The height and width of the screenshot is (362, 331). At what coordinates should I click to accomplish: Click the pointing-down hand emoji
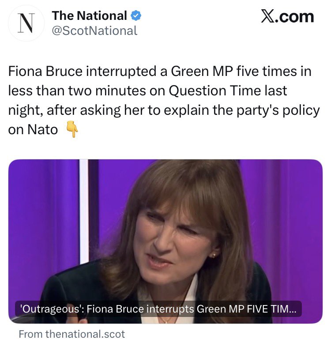point(72,130)
